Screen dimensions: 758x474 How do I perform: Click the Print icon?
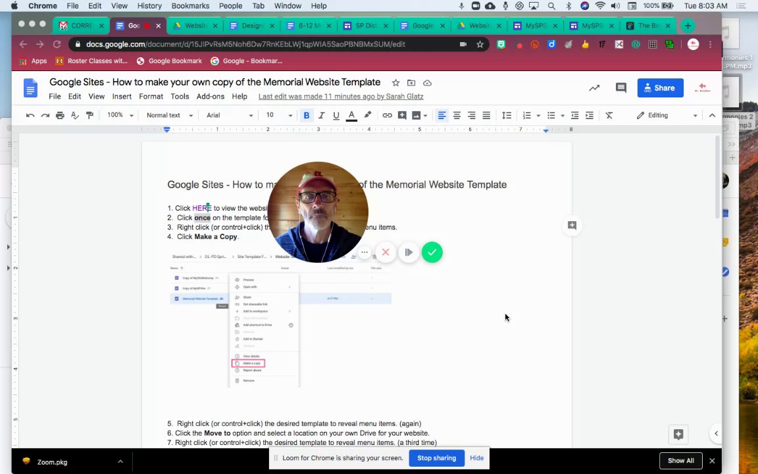pyautogui.click(x=60, y=115)
